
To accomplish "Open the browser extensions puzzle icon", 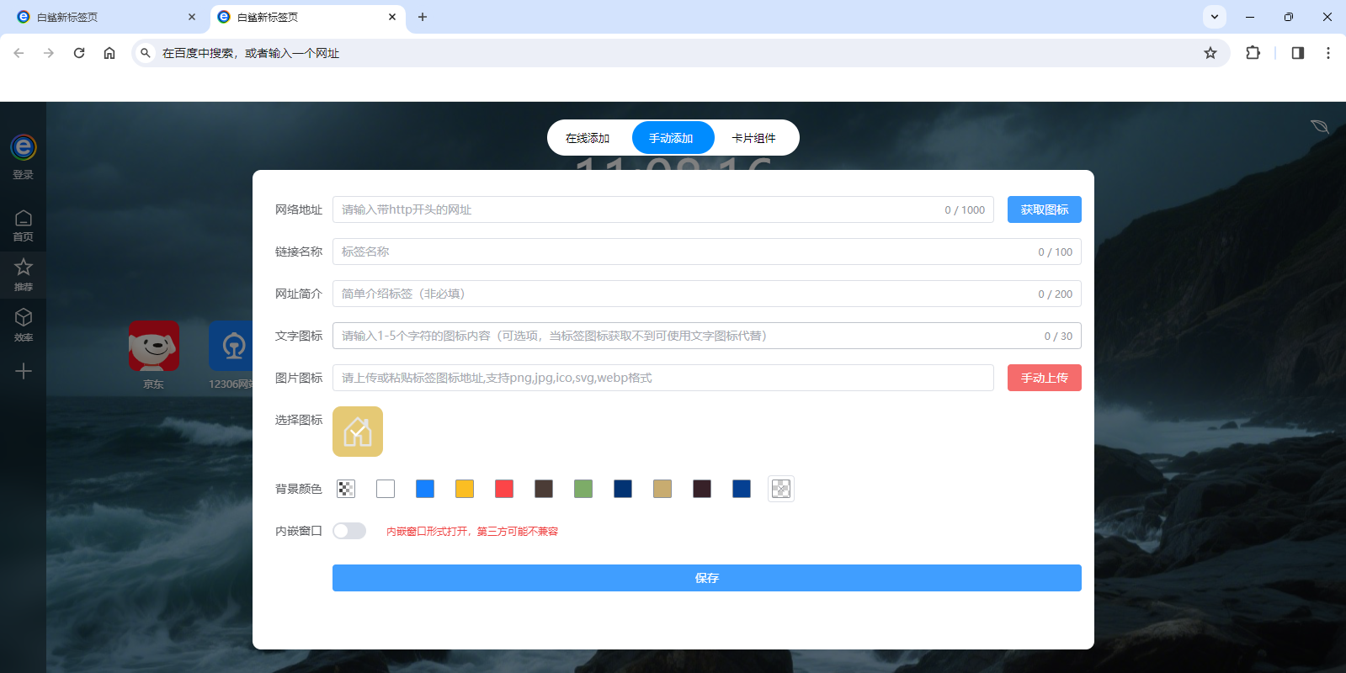I will tap(1253, 53).
